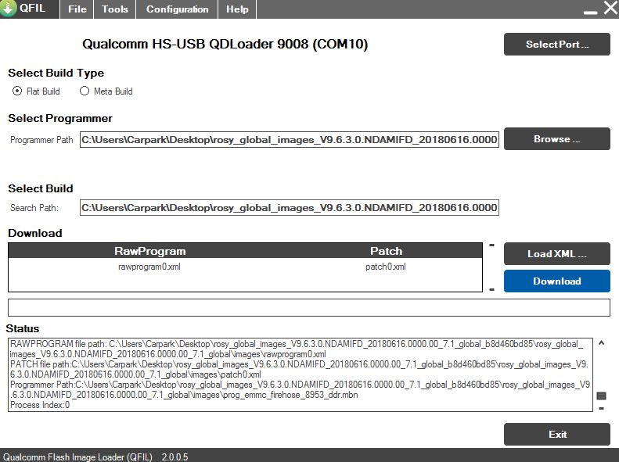
Task: Open the Help menu
Action: [x=237, y=9]
